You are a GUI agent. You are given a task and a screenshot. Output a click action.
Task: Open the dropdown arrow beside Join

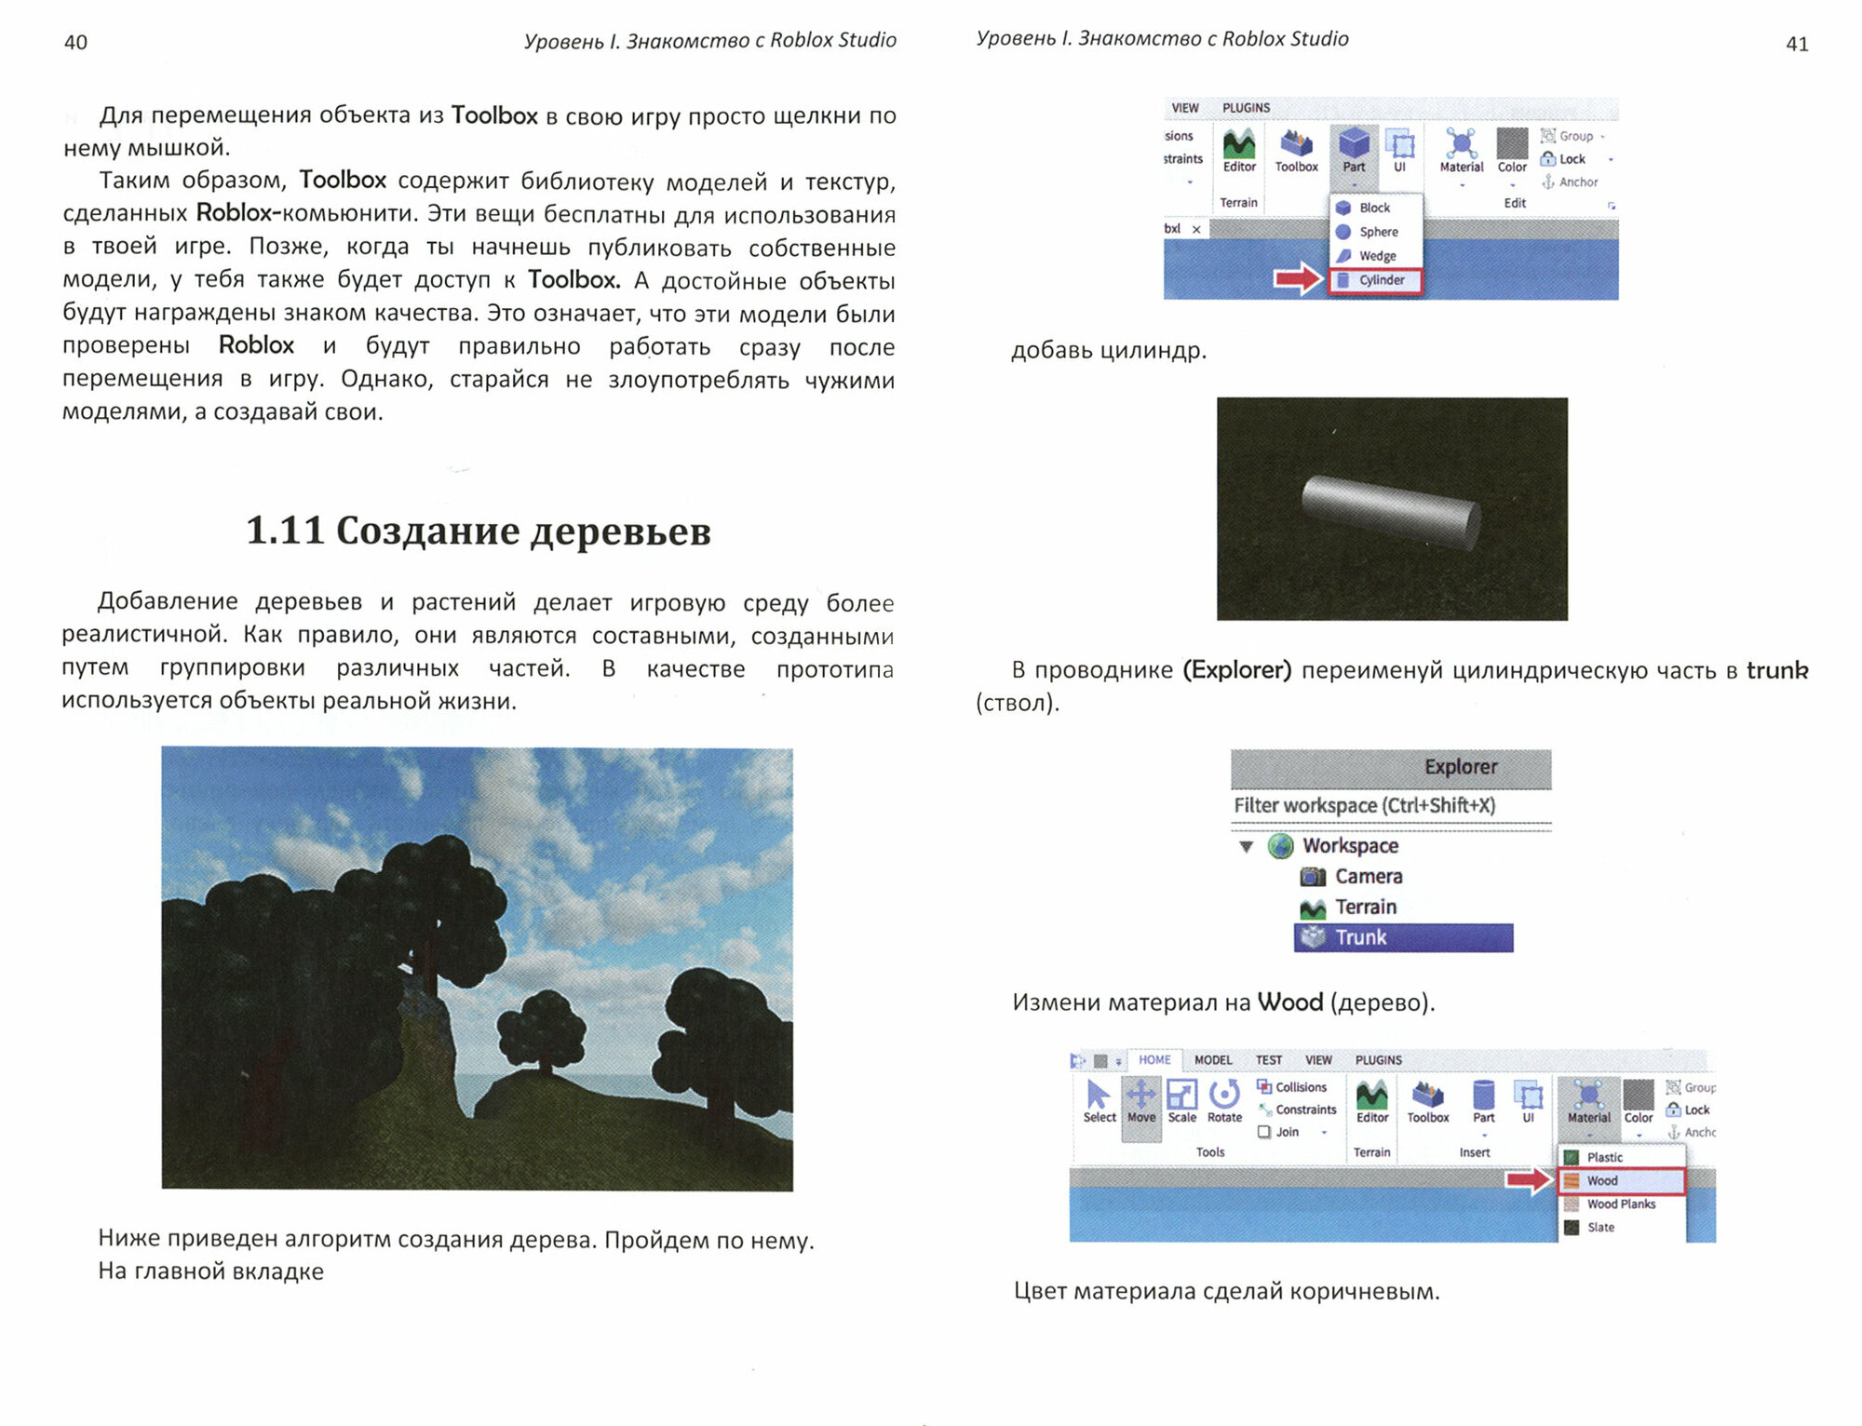[x=1324, y=1133]
